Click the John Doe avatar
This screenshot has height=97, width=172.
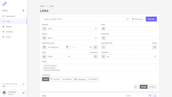point(5,93)
